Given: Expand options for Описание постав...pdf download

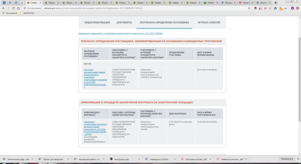Looking at the screenshot, I should [210, 159].
